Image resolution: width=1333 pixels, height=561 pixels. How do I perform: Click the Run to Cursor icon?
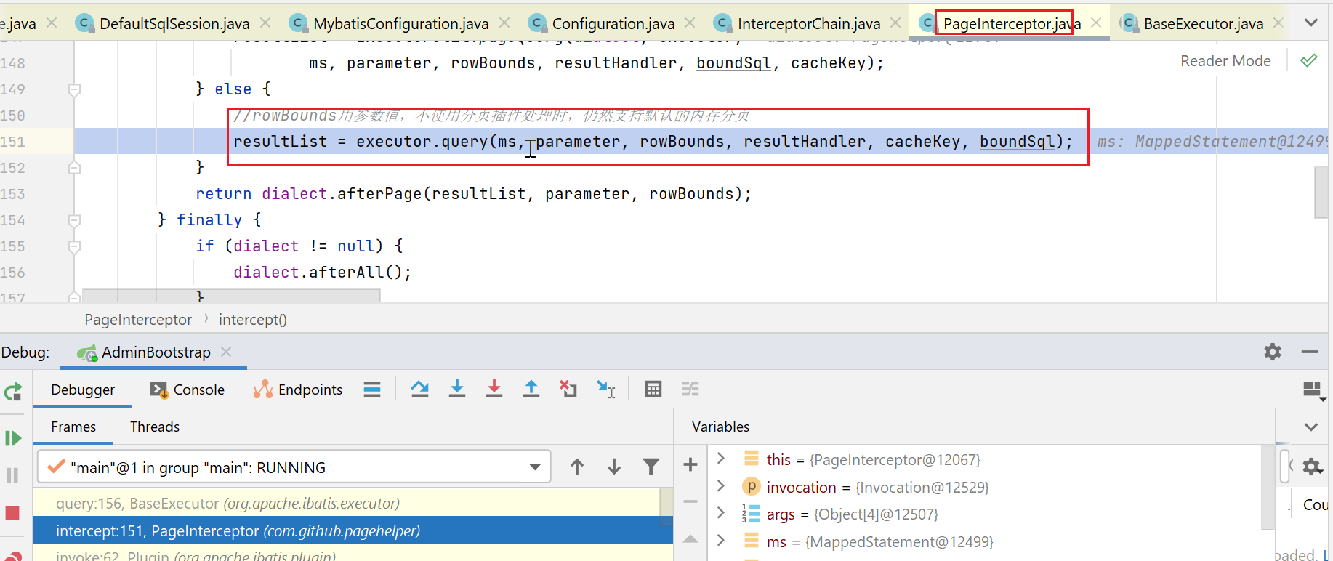[605, 389]
